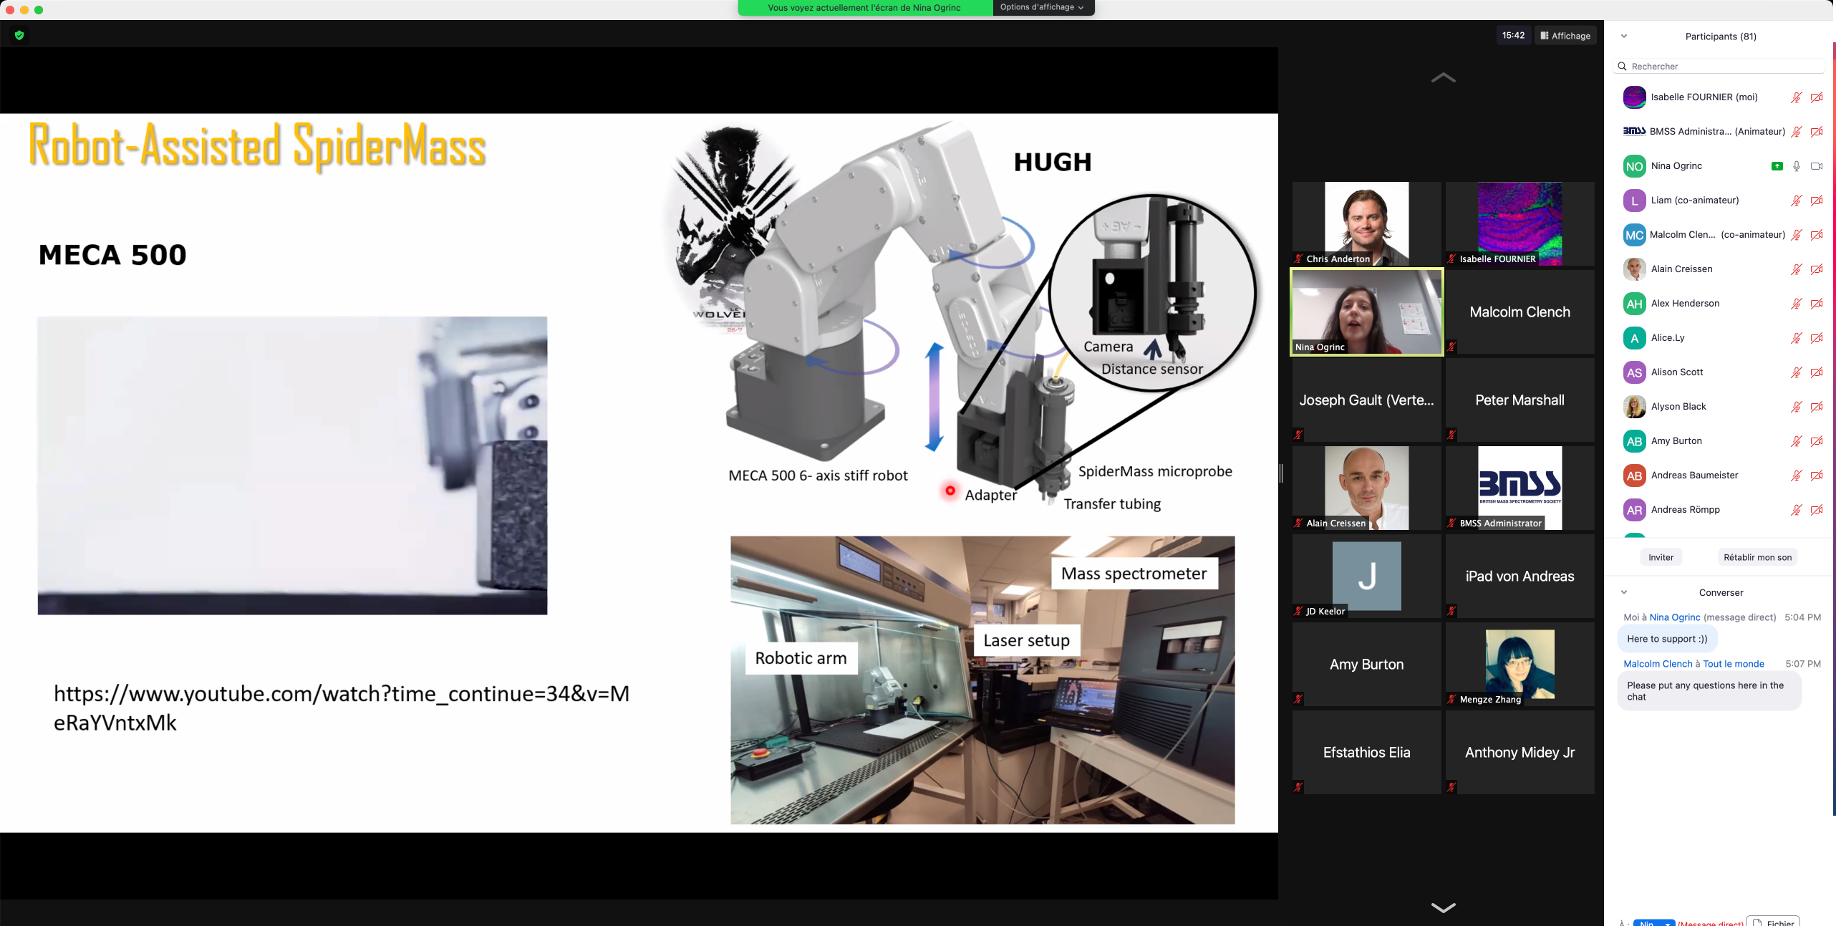Click Alain Creissen muted microphone icon
1836x926 pixels.
tap(1796, 269)
